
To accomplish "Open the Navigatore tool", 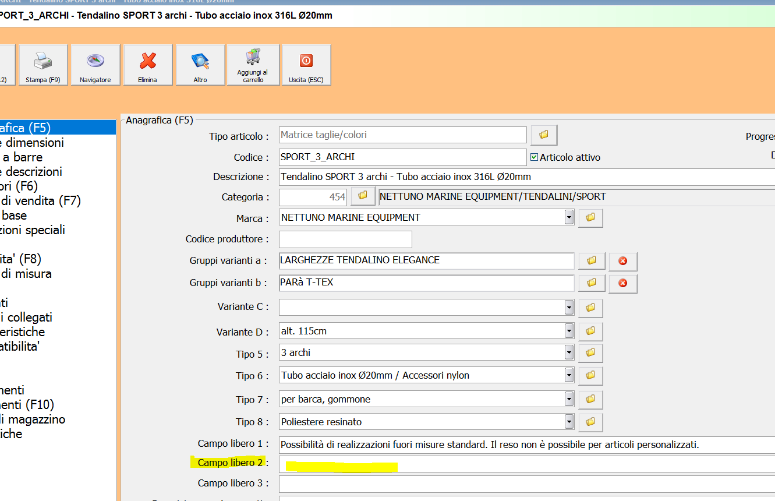I will pos(95,65).
